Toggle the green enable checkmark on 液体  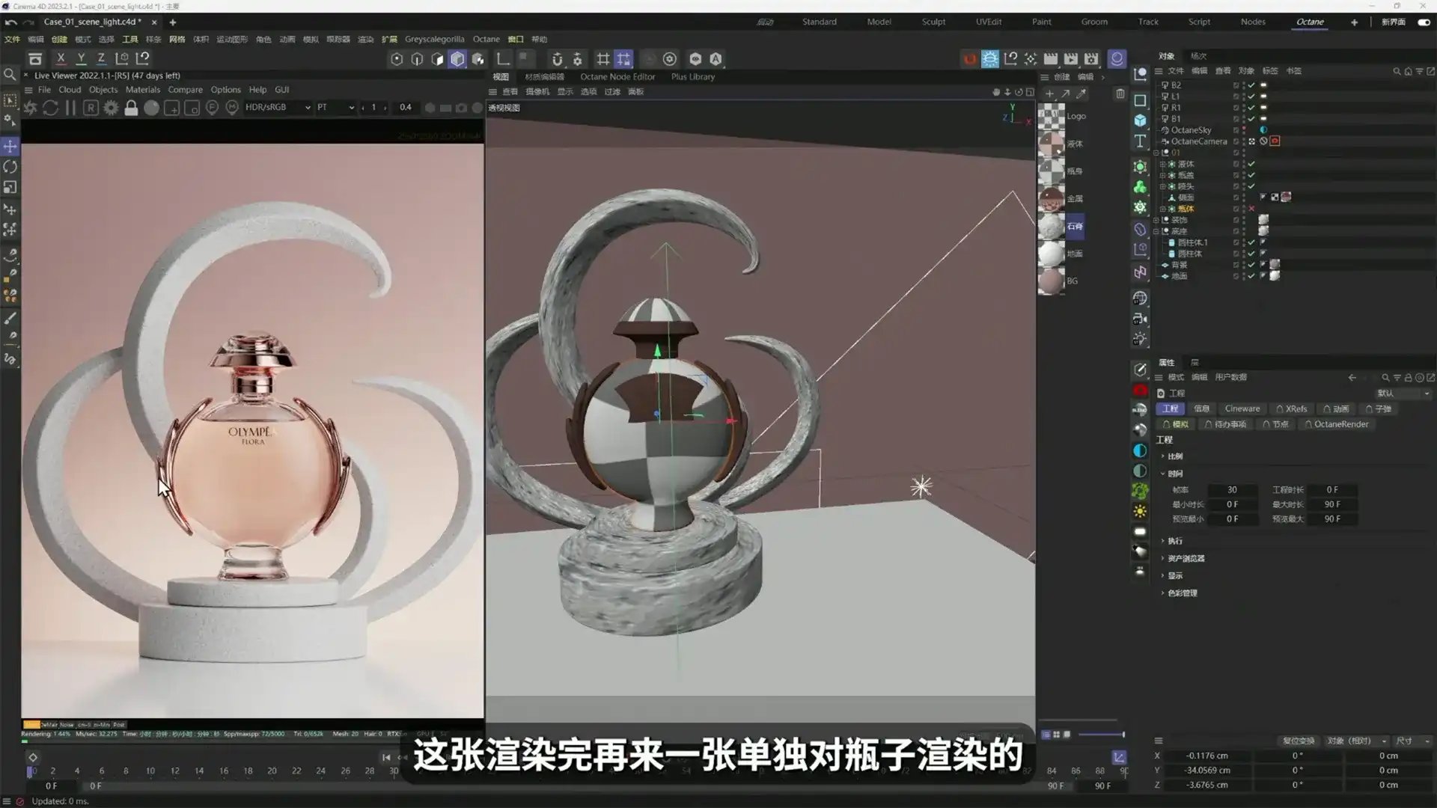(1251, 164)
